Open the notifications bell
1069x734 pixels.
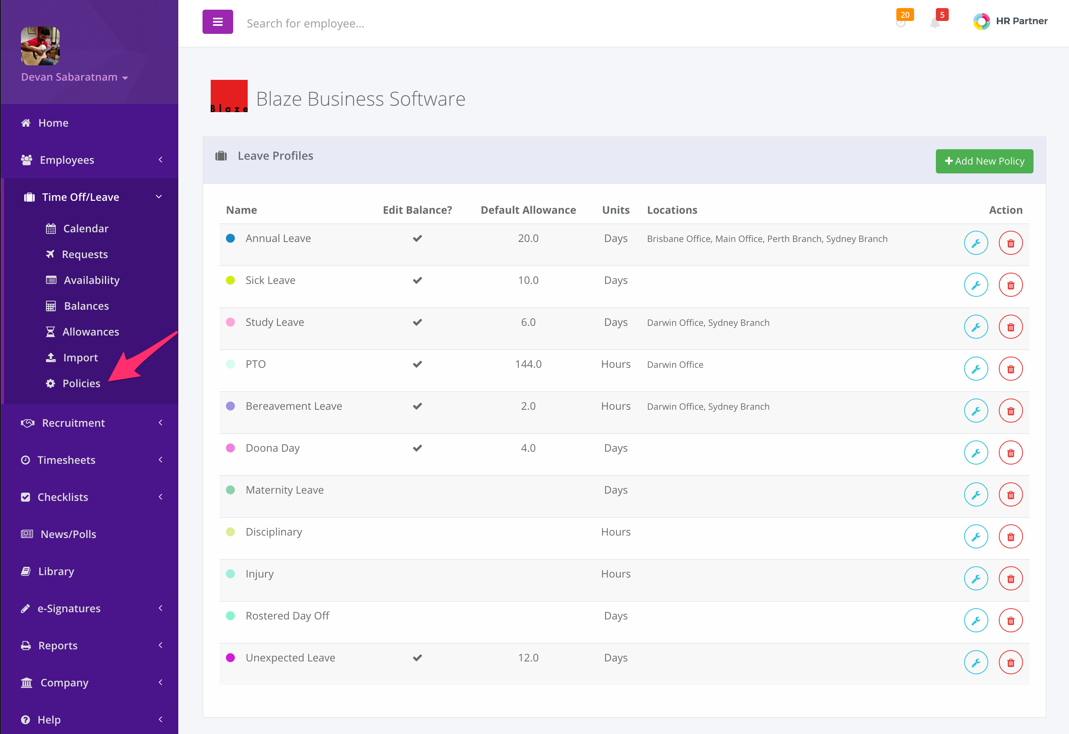click(935, 22)
